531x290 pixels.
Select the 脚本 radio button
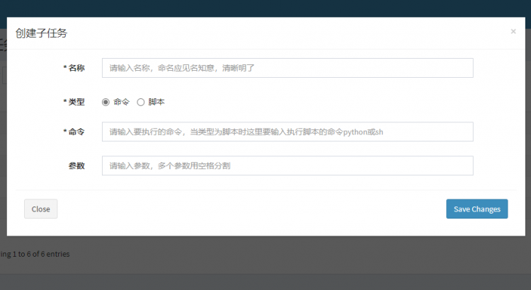pyautogui.click(x=140, y=102)
